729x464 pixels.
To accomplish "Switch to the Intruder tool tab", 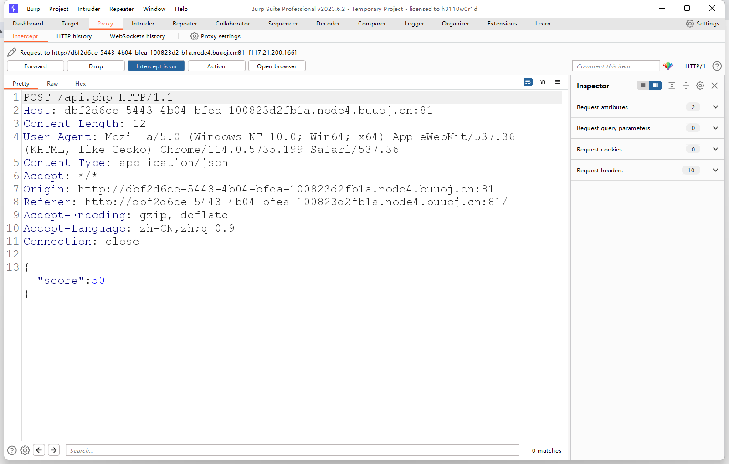I will point(143,24).
